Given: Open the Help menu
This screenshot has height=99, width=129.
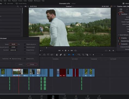Looking at the screenshot, I should click(x=43, y=1).
